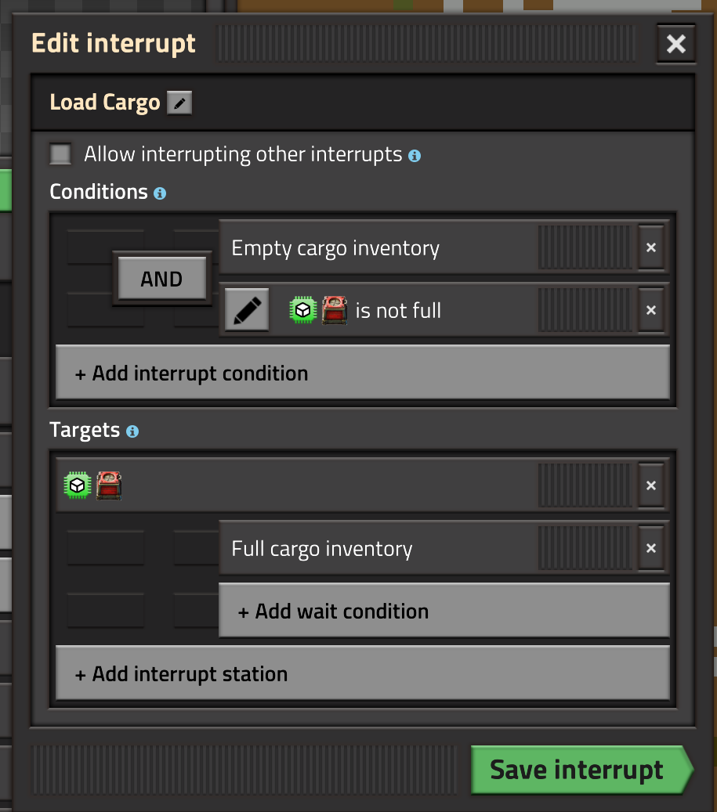Open the Add interrupt station list
Viewport: 717px width, 812px height.
(363, 673)
